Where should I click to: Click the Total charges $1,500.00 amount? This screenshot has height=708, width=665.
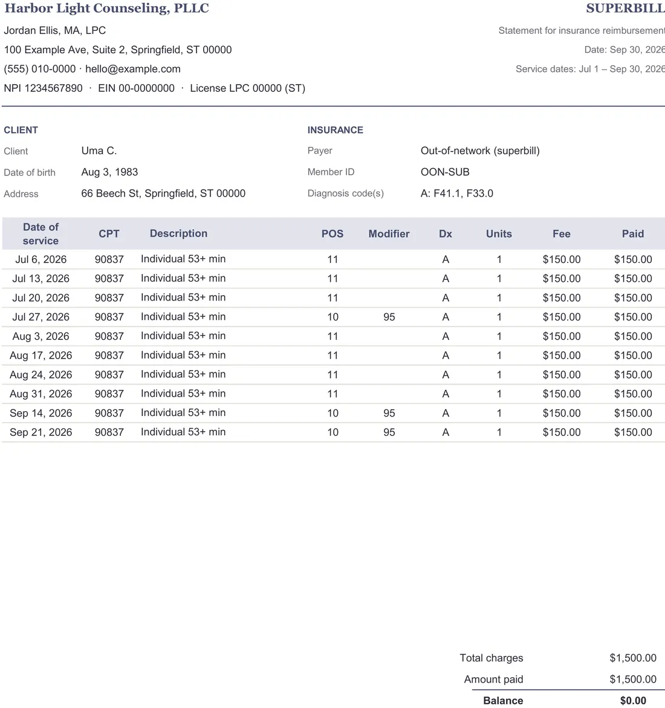(633, 658)
